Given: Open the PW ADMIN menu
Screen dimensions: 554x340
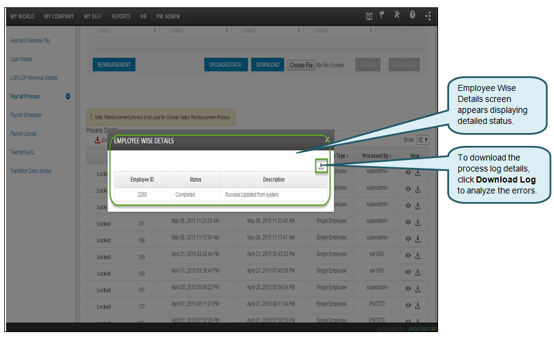Looking at the screenshot, I should [x=168, y=16].
